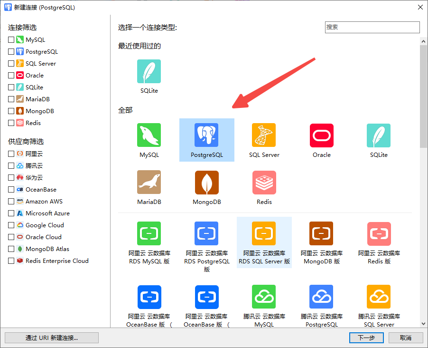
Task: Toggle the Redis connection filter checkbox
Action: [x=11, y=123]
